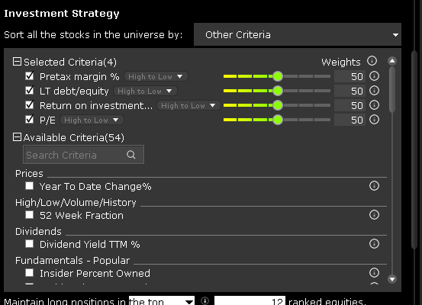Show info for LT debt/equity weight
The image size is (422, 305).
(x=374, y=91)
